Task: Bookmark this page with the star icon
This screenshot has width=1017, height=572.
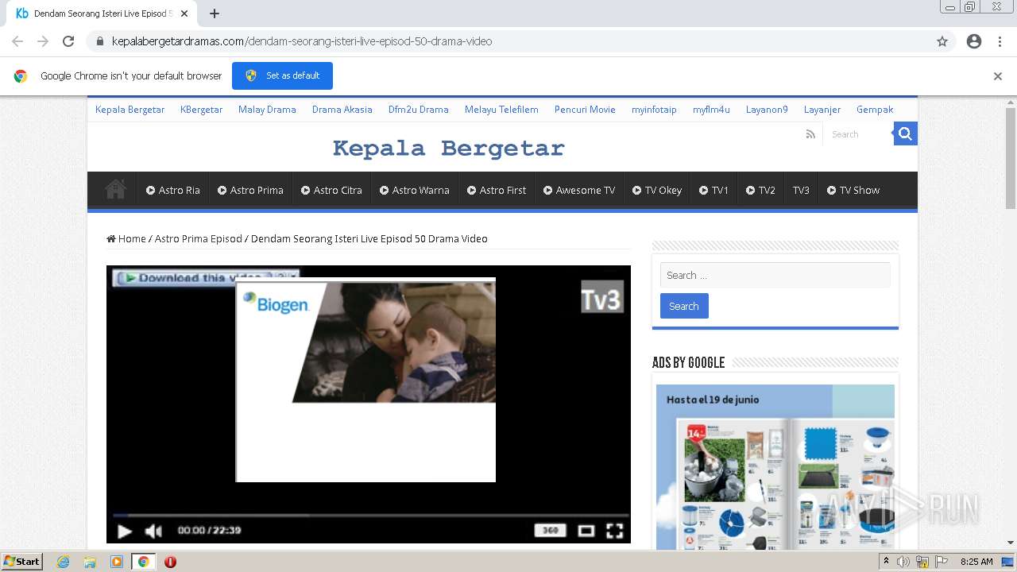Action: coord(942,41)
